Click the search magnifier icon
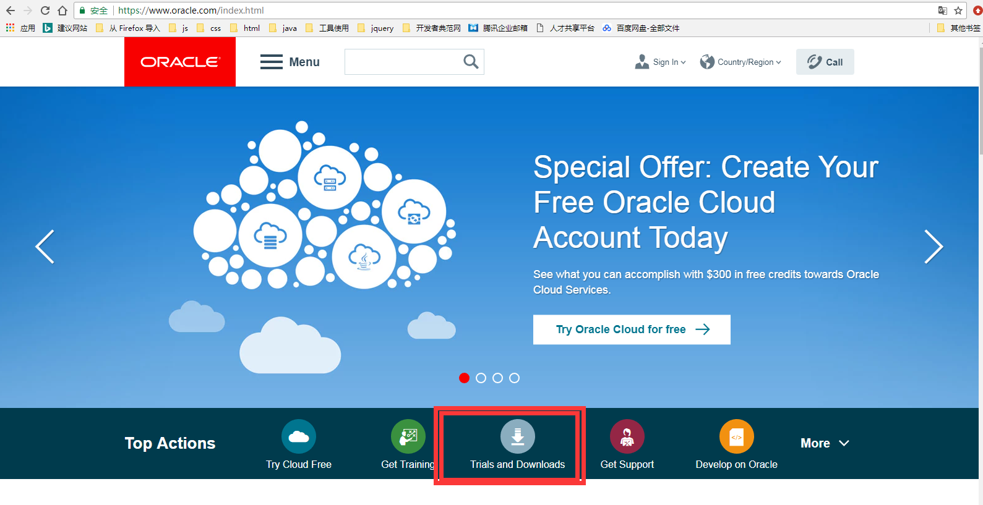The image size is (983, 505). 471,62
